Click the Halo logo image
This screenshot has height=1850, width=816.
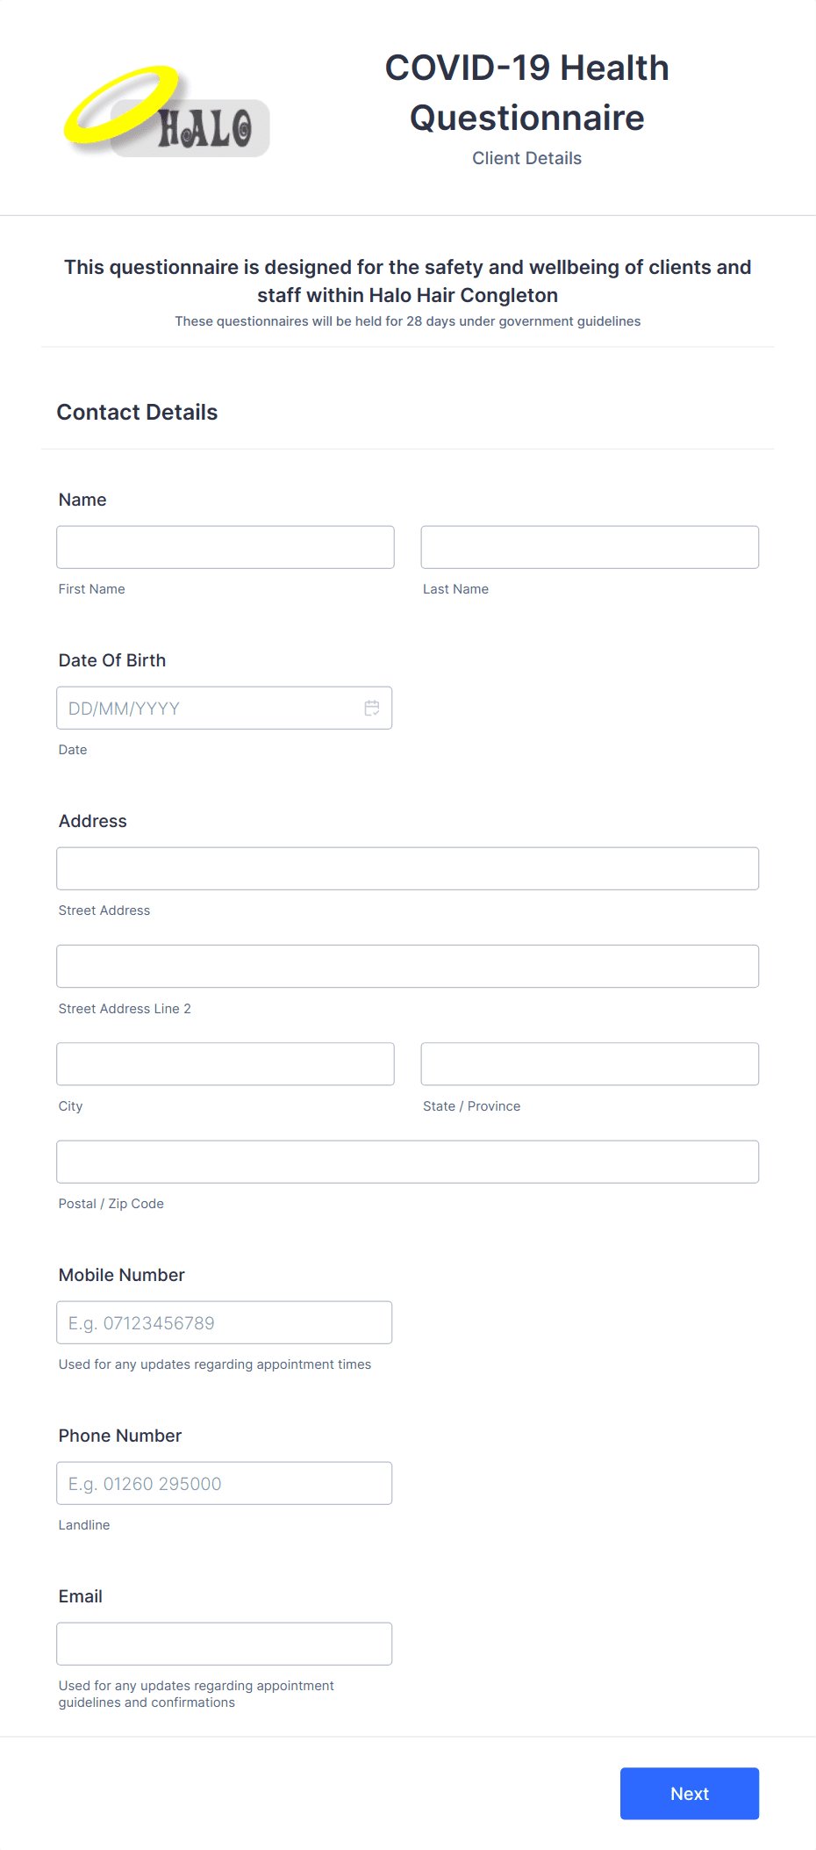tap(167, 112)
